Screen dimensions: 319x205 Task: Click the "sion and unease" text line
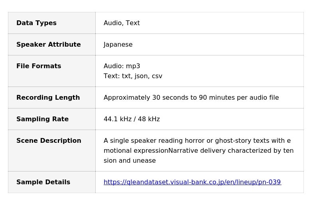[x=130, y=161]
